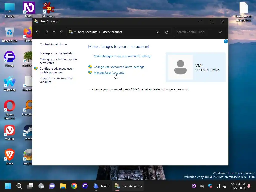256x192 pixels.
Task: Open Configure advanced user profile properties
Action: click(56, 70)
